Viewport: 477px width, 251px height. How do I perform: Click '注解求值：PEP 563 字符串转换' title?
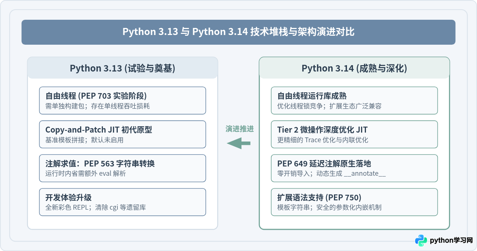100,163
